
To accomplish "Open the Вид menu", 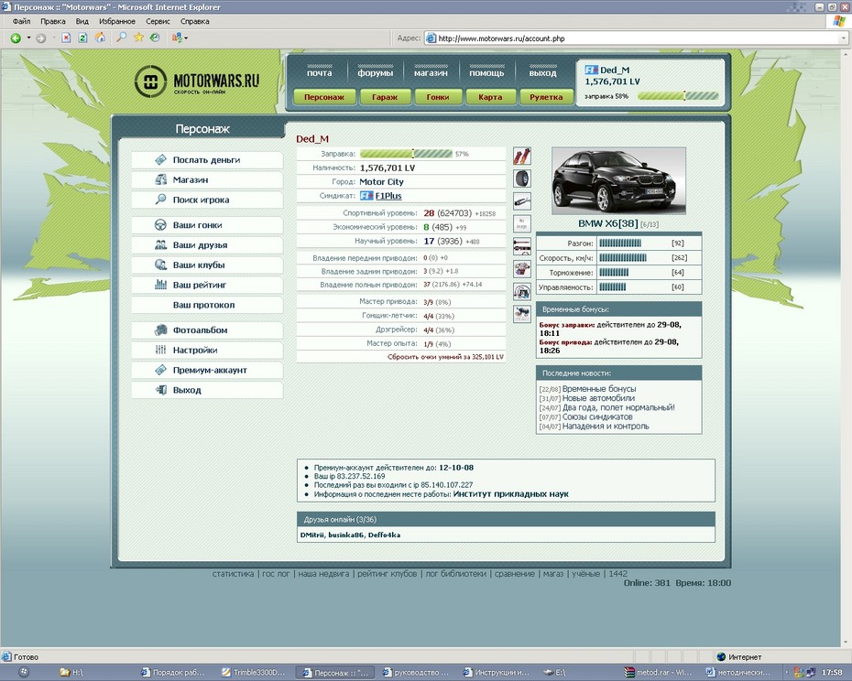I will pos(82,21).
